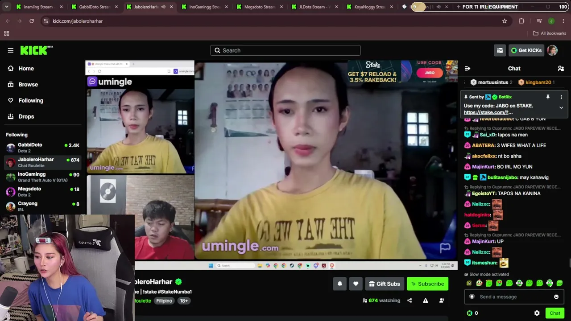The width and height of the screenshot is (571, 321).
Task: Click the Gift Subs button
Action: click(x=384, y=284)
